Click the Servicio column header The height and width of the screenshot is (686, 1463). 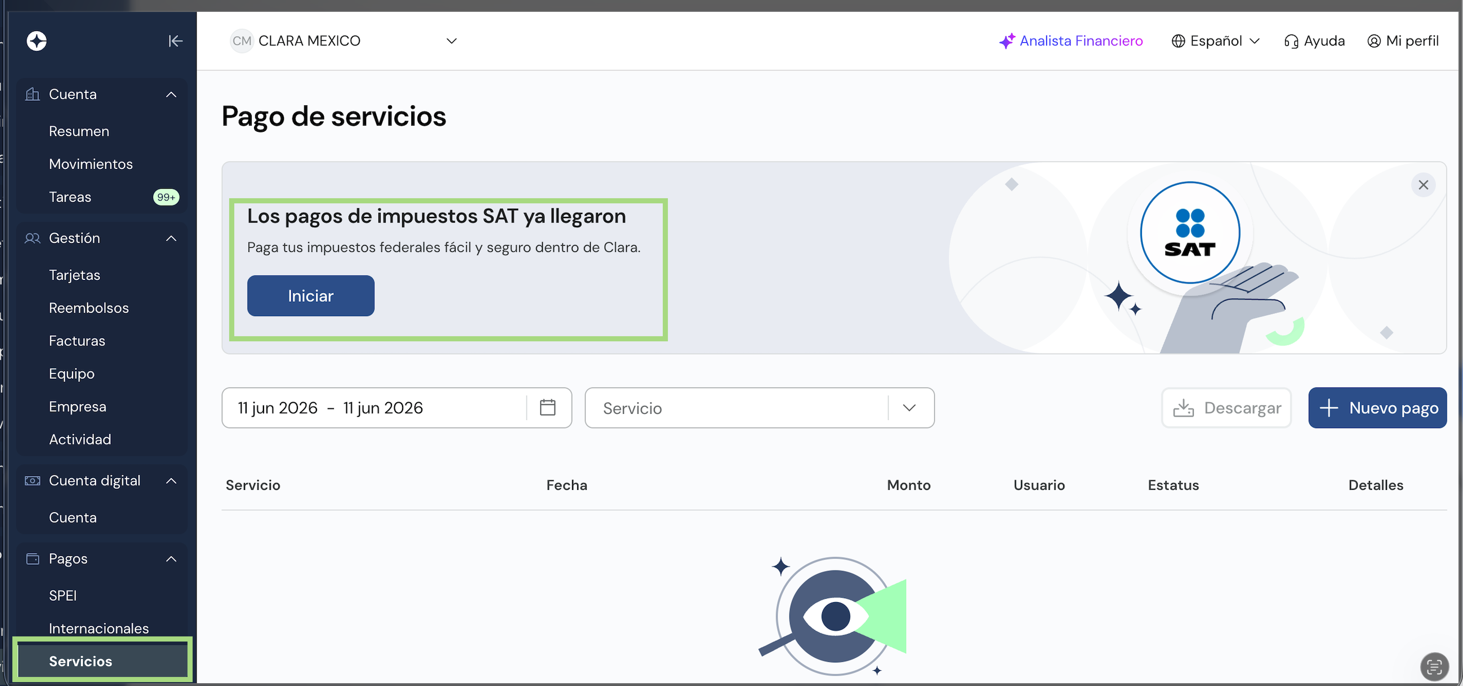[253, 485]
